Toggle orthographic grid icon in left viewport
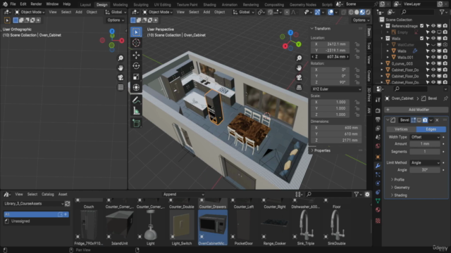This screenshot has height=253, width=451. tap(121, 87)
